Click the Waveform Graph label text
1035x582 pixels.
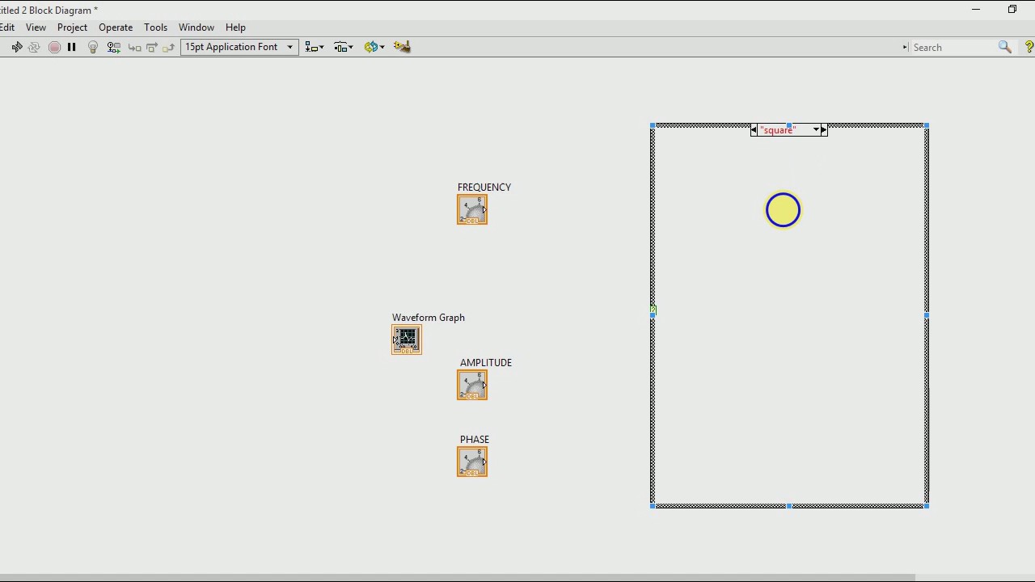[429, 318]
